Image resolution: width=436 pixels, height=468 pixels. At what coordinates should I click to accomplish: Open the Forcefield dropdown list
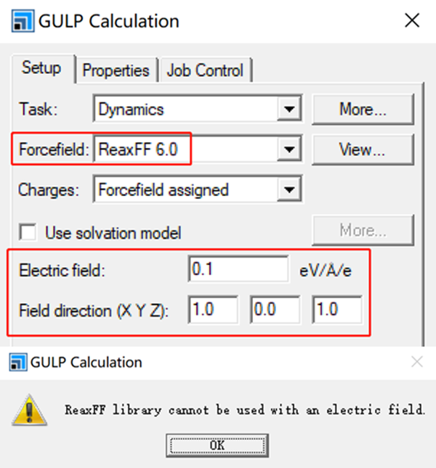[290, 150]
